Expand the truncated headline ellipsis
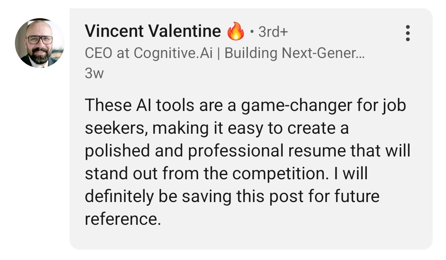 coord(361,53)
